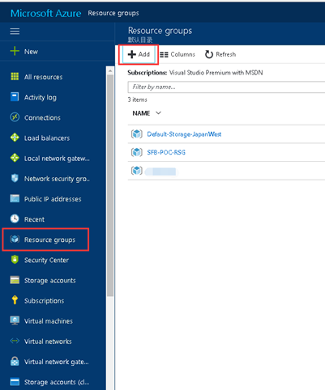This screenshot has width=325, height=390.
Task: Open SFB-POC-RSG resource group link
Action: [166, 152]
